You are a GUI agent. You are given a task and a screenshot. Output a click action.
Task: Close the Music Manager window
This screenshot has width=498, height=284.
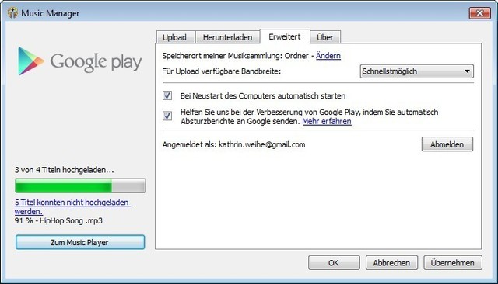point(480,13)
